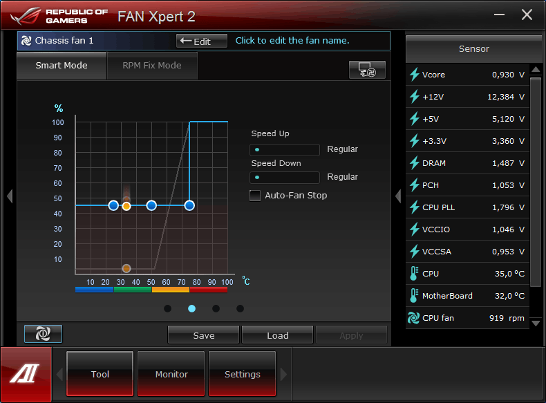Minimize the FAN Xpert 2 window
546x403 pixels.
pyautogui.click(x=499, y=15)
